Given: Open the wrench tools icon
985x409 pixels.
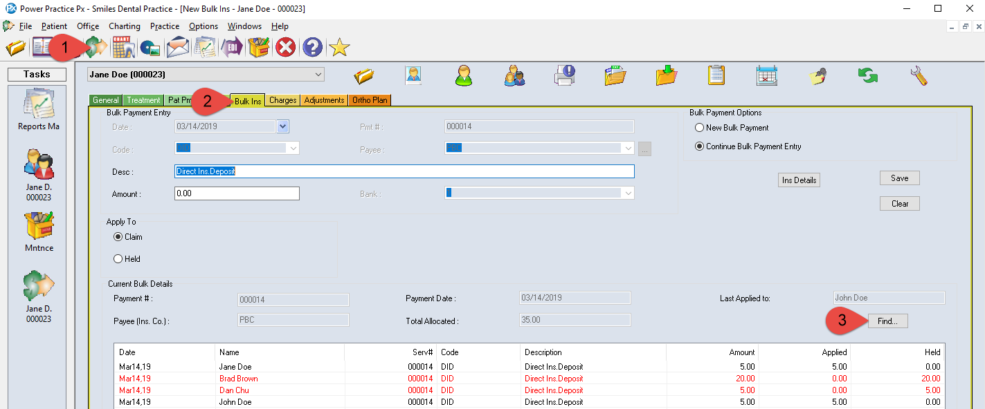Looking at the screenshot, I should coord(919,75).
